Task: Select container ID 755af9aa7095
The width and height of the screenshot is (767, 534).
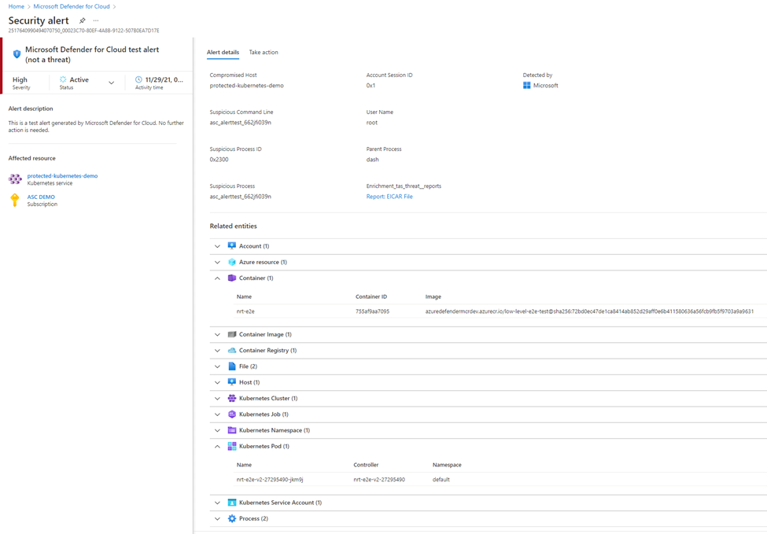Action: pos(372,311)
